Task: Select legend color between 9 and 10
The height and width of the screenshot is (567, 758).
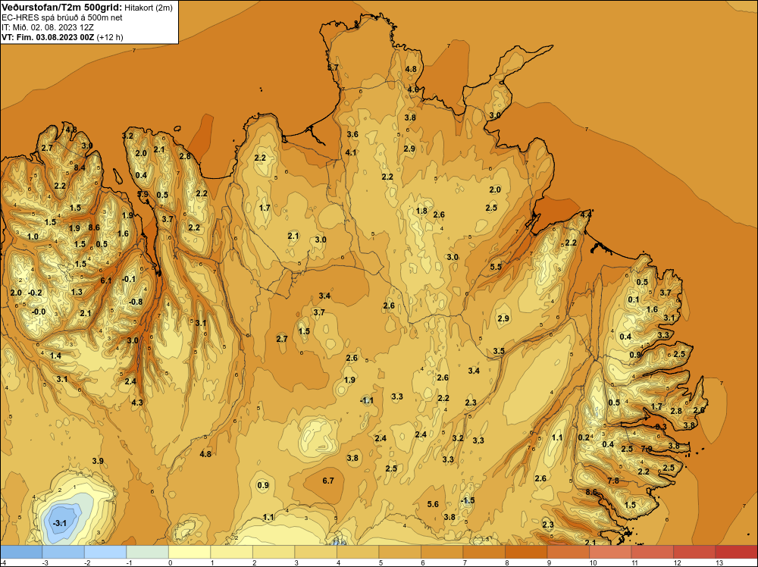Action: [568, 552]
